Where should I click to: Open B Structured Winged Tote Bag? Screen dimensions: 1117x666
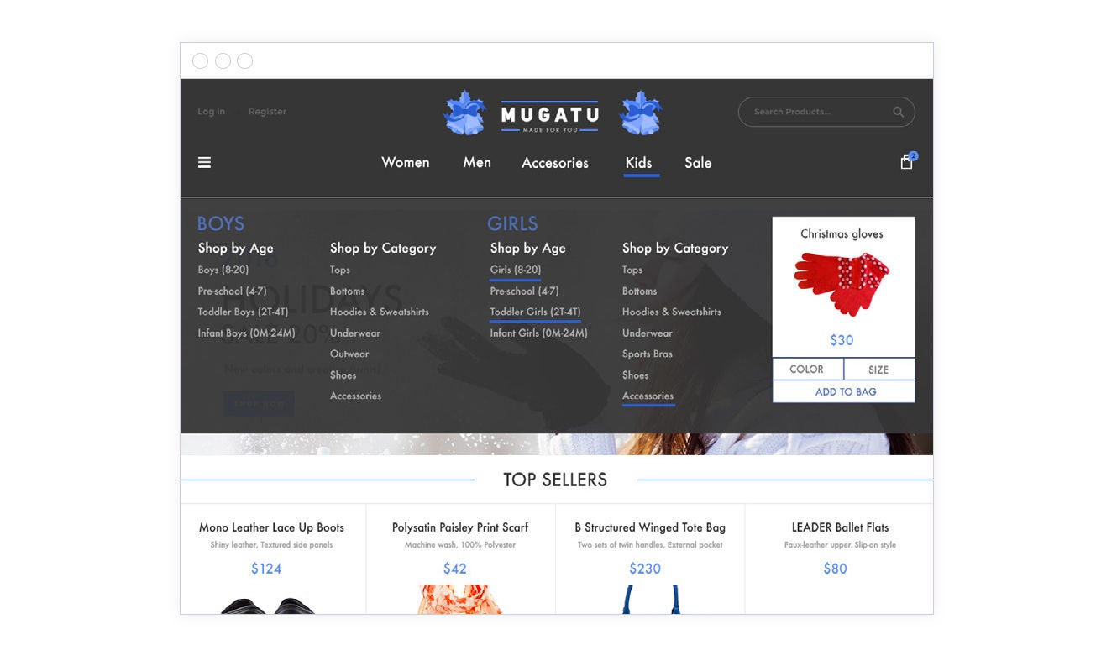click(650, 527)
